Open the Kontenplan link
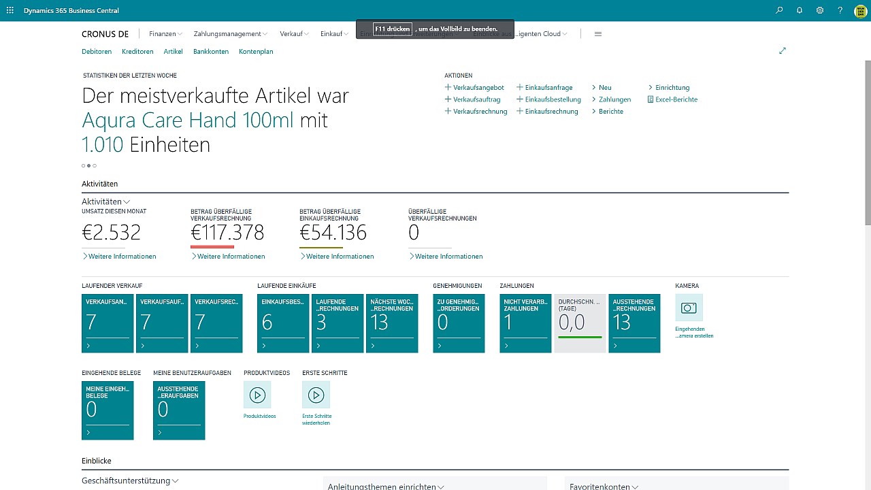The width and height of the screenshot is (871, 490). (x=256, y=52)
